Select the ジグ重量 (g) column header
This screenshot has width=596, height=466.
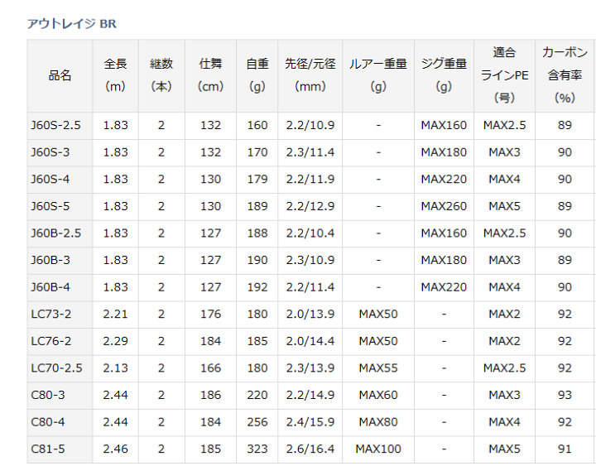444,75
